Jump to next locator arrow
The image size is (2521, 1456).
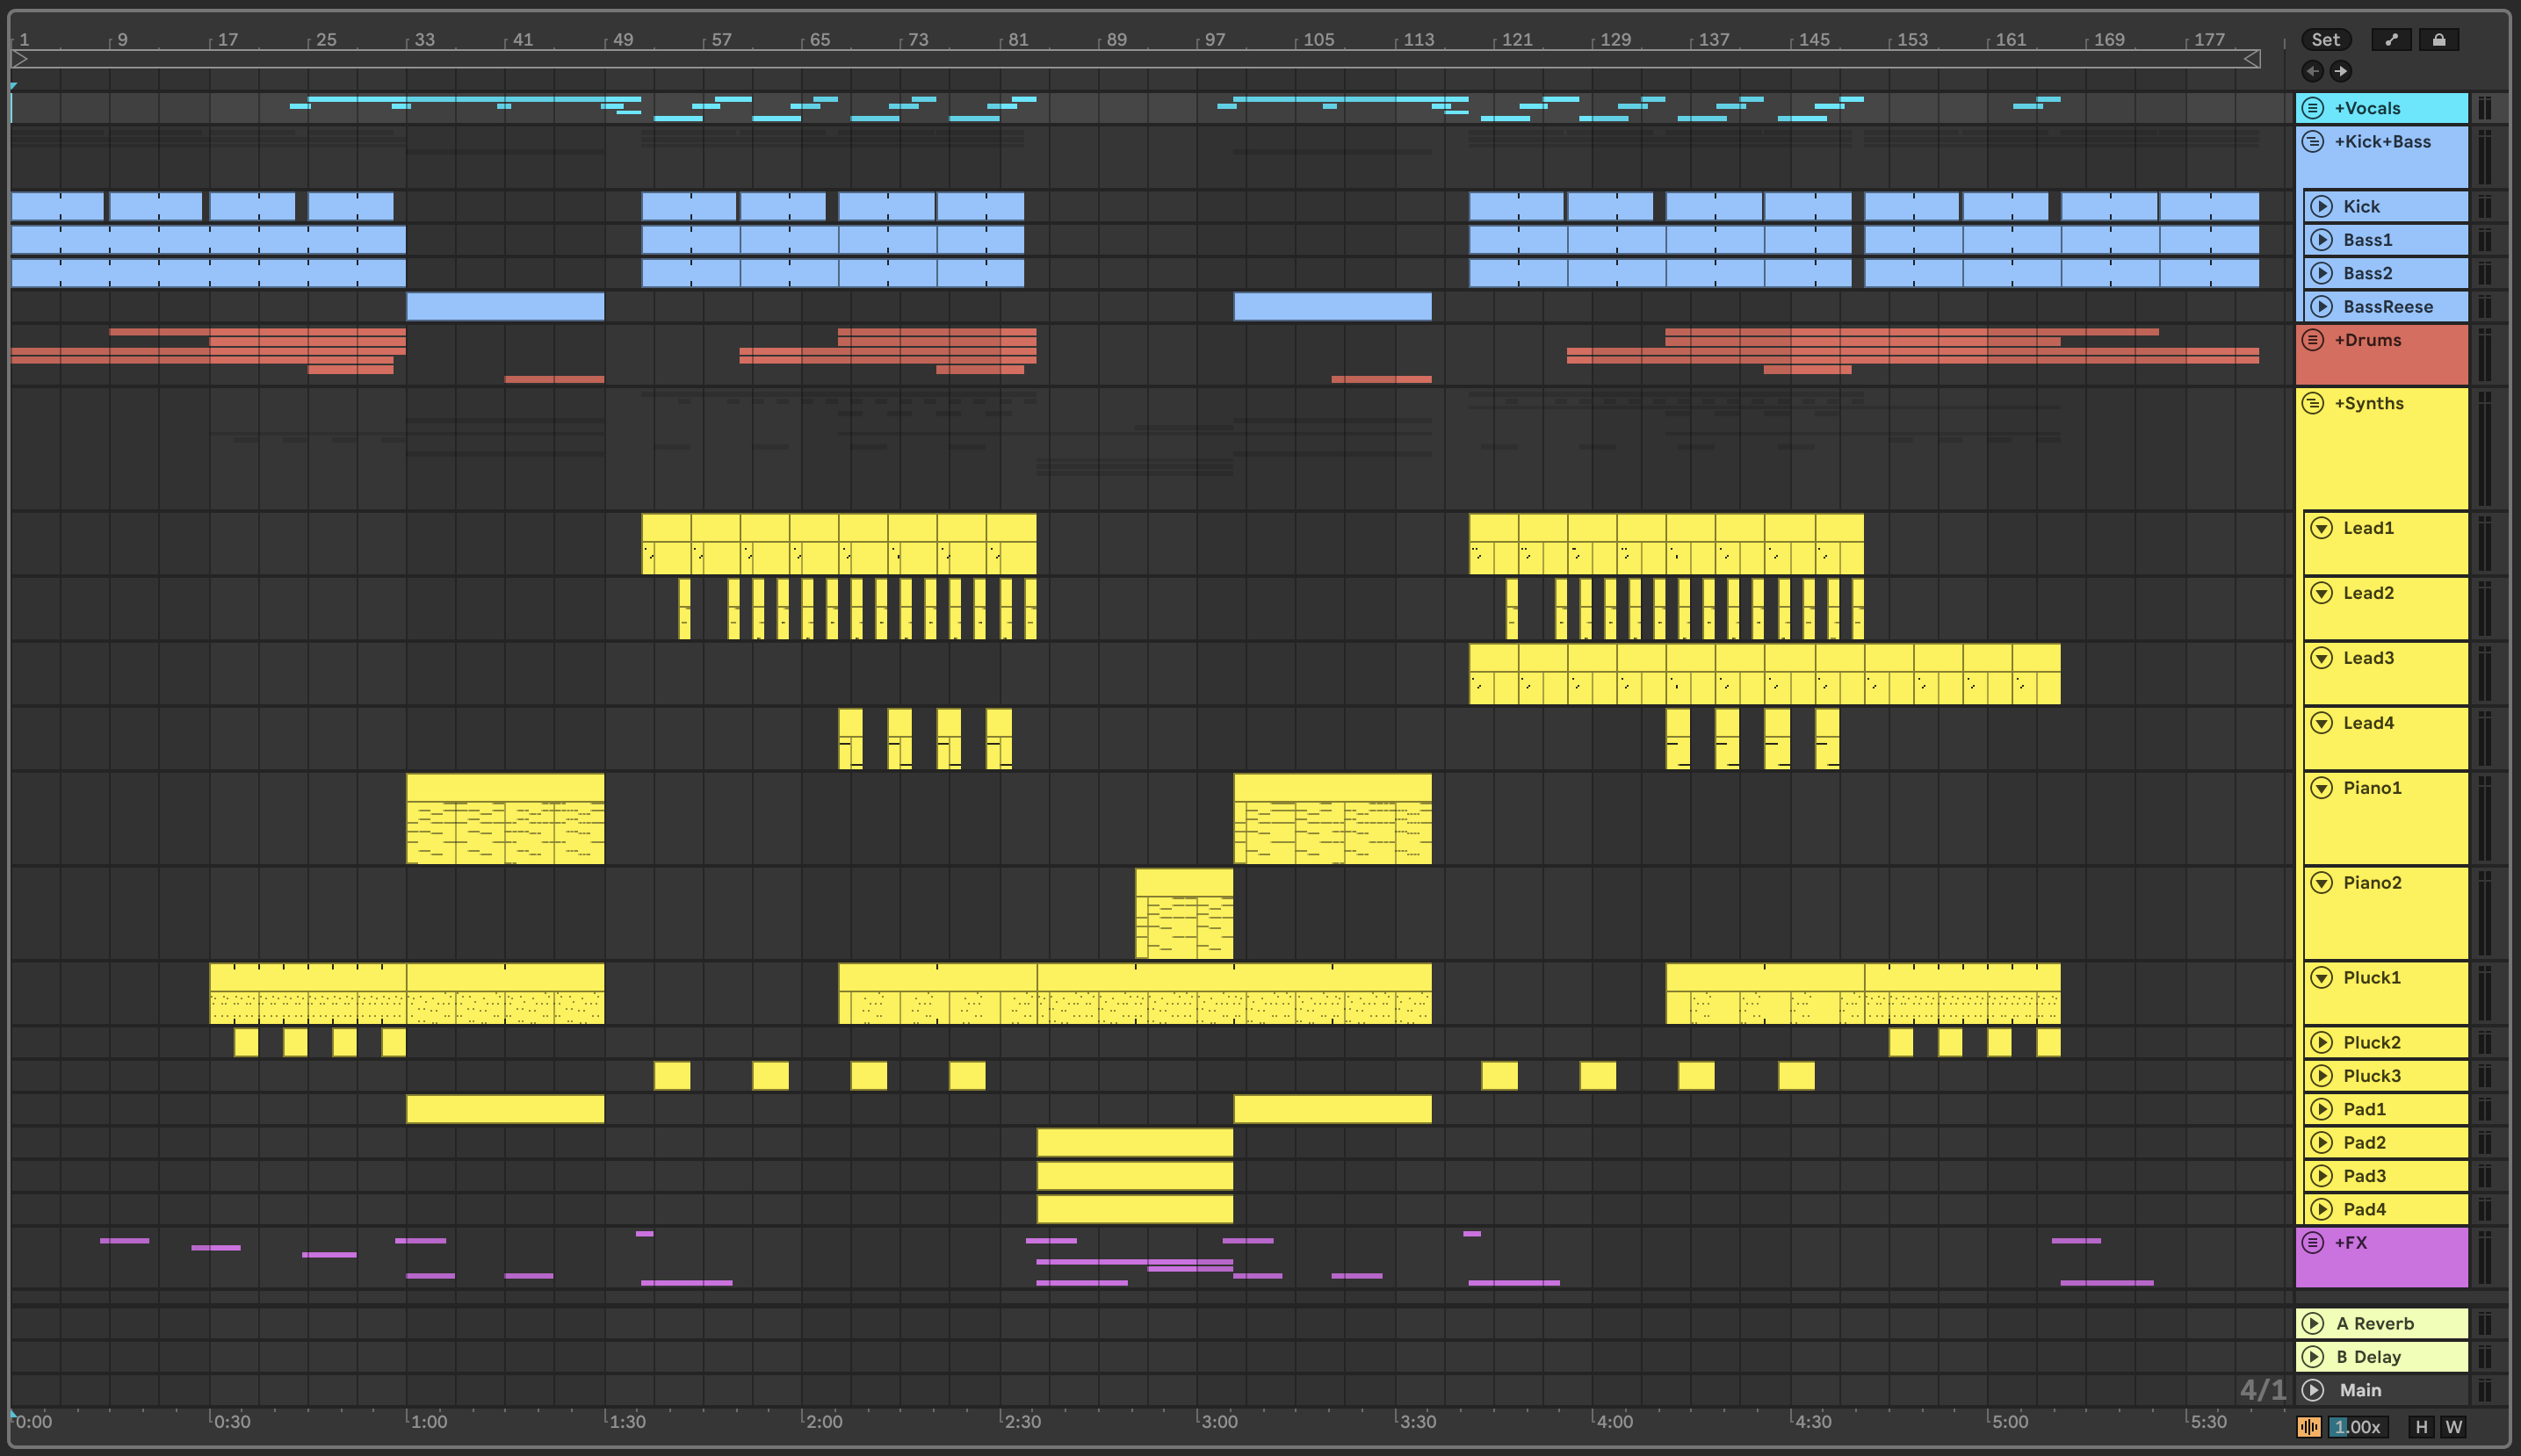pyautogui.click(x=2340, y=71)
